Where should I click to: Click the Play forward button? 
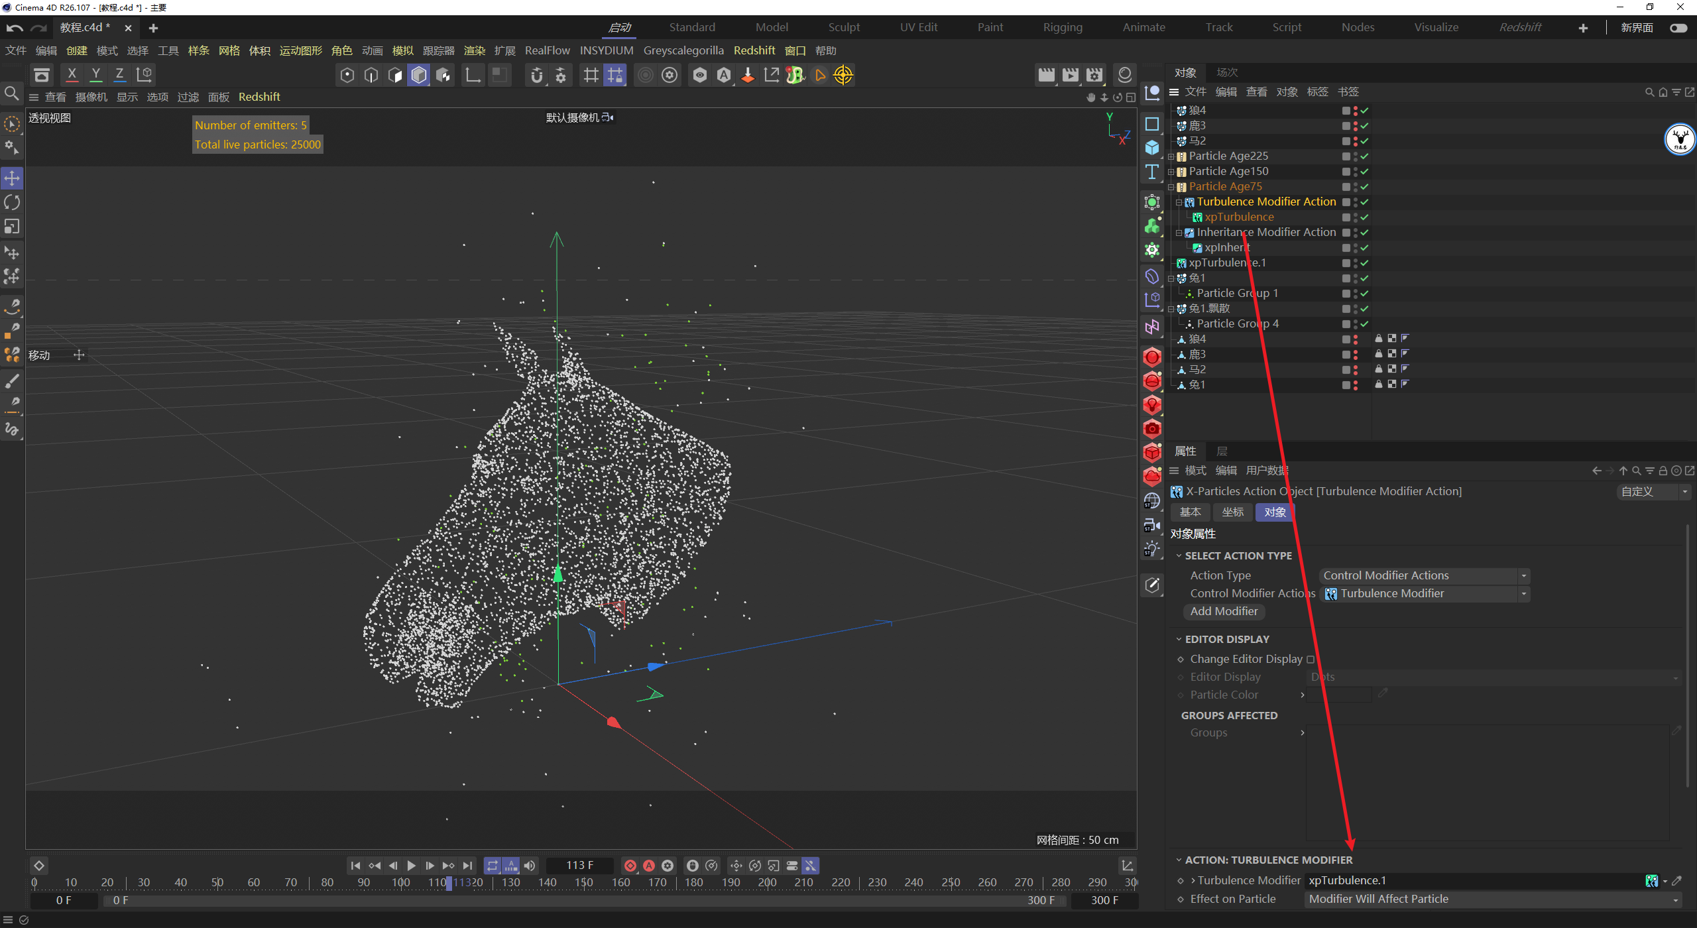point(411,866)
